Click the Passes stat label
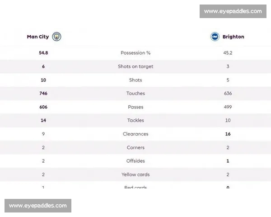This screenshot has width=271, height=217. [x=135, y=107]
